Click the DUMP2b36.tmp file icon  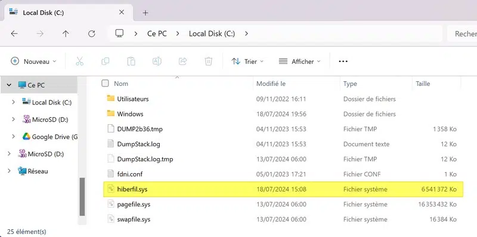[x=111, y=129]
